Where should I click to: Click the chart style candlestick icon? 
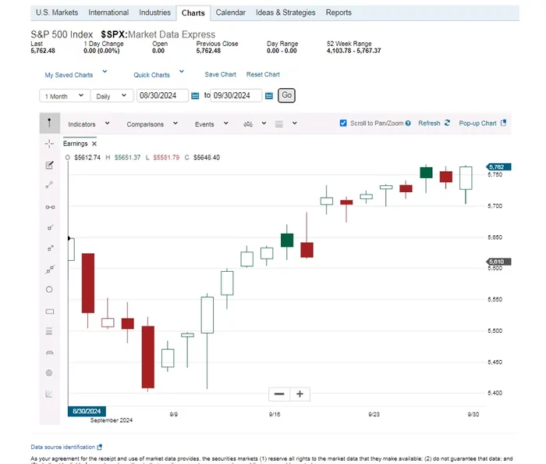coord(248,123)
